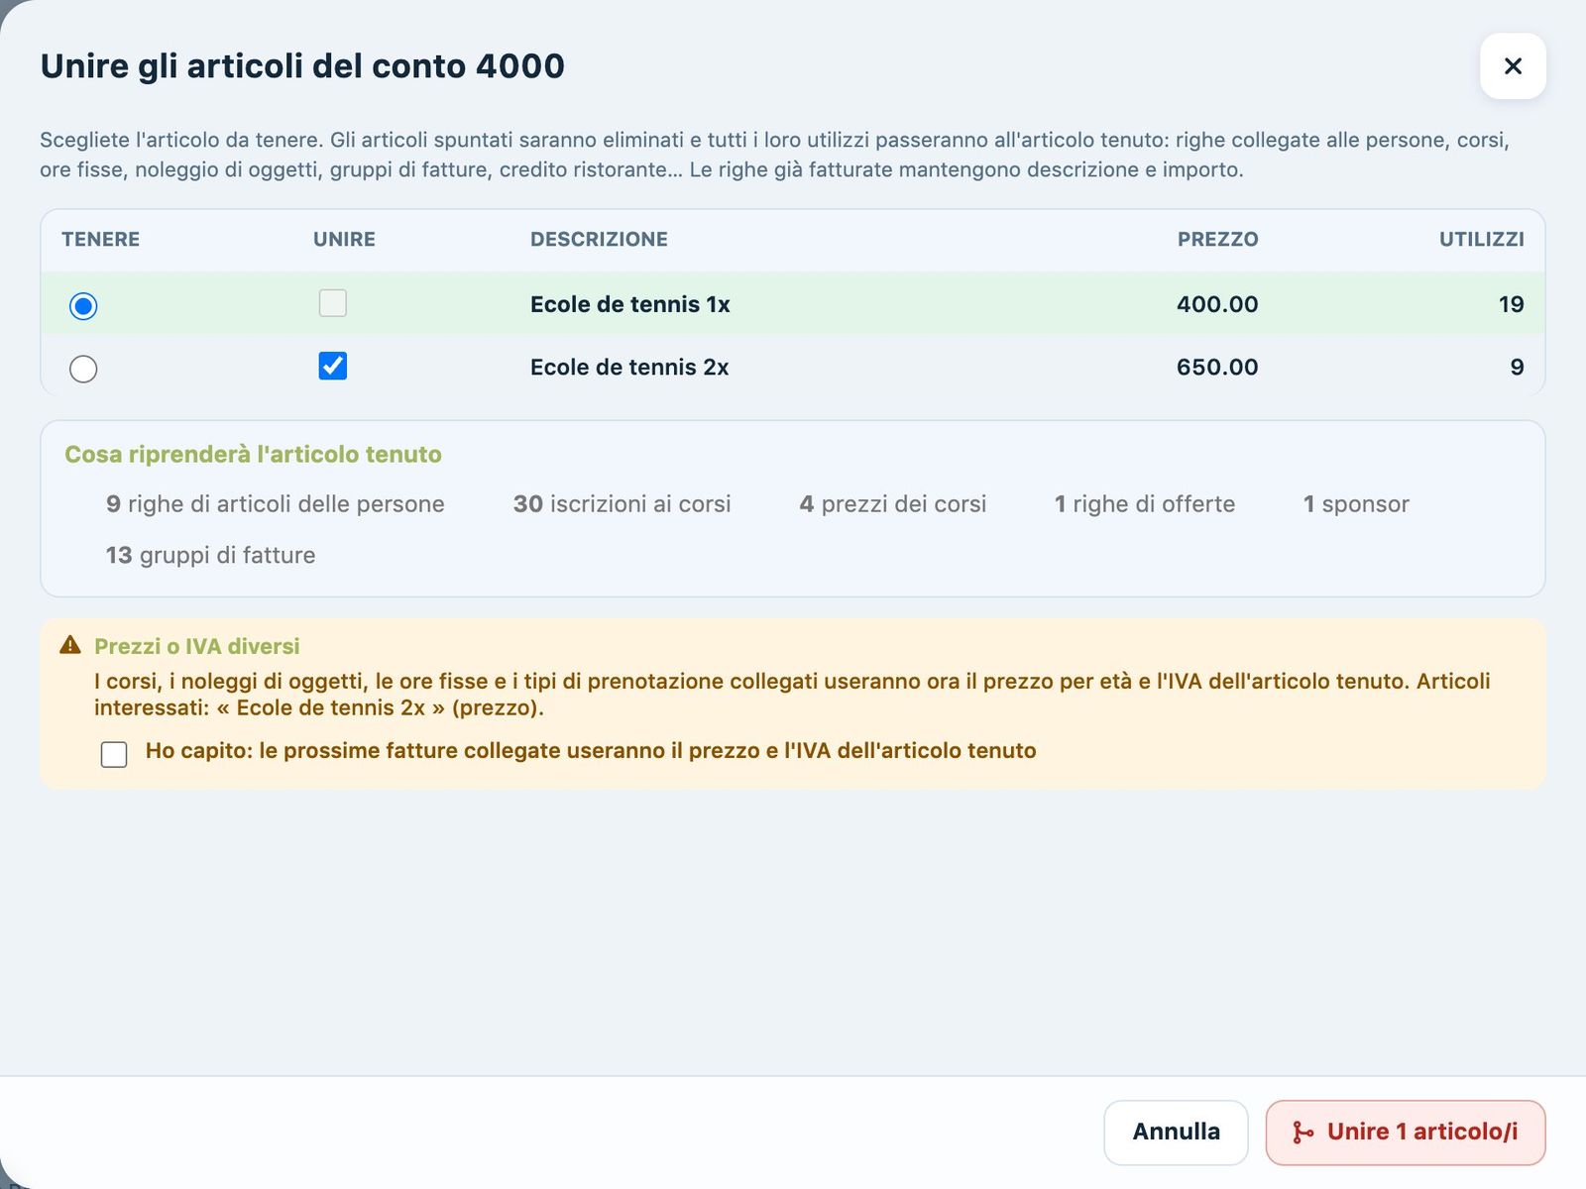Click the merge icon in Unire button
The height and width of the screenshot is (1189, 1586).
(x=1303, y=1133)
